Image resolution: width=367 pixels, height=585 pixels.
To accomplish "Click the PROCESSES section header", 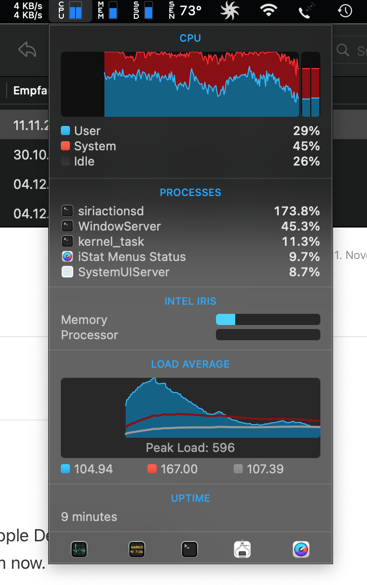I will [191, 192].
